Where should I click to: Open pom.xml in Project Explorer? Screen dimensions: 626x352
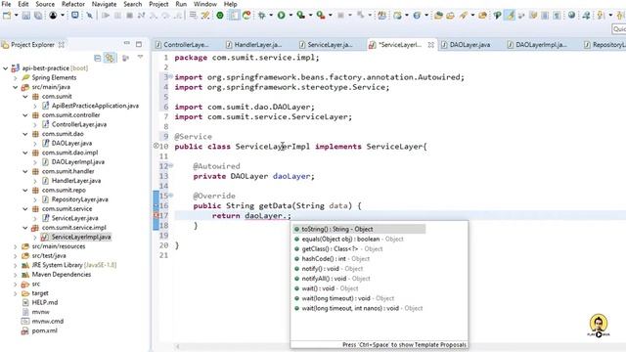(x=44, y=330)
